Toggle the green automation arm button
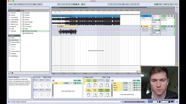This screenshot has height=104, width=186. [x=82, y=4]
